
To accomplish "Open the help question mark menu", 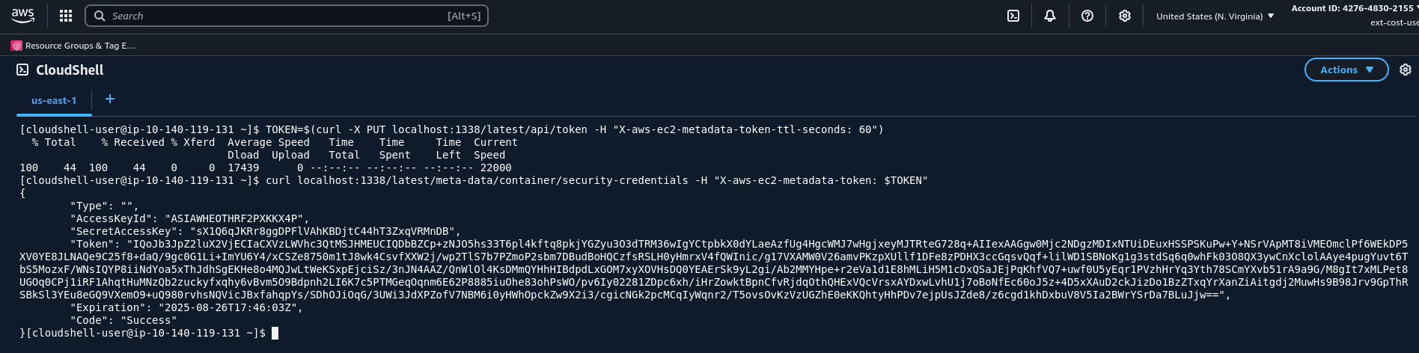I will 1087,16.
